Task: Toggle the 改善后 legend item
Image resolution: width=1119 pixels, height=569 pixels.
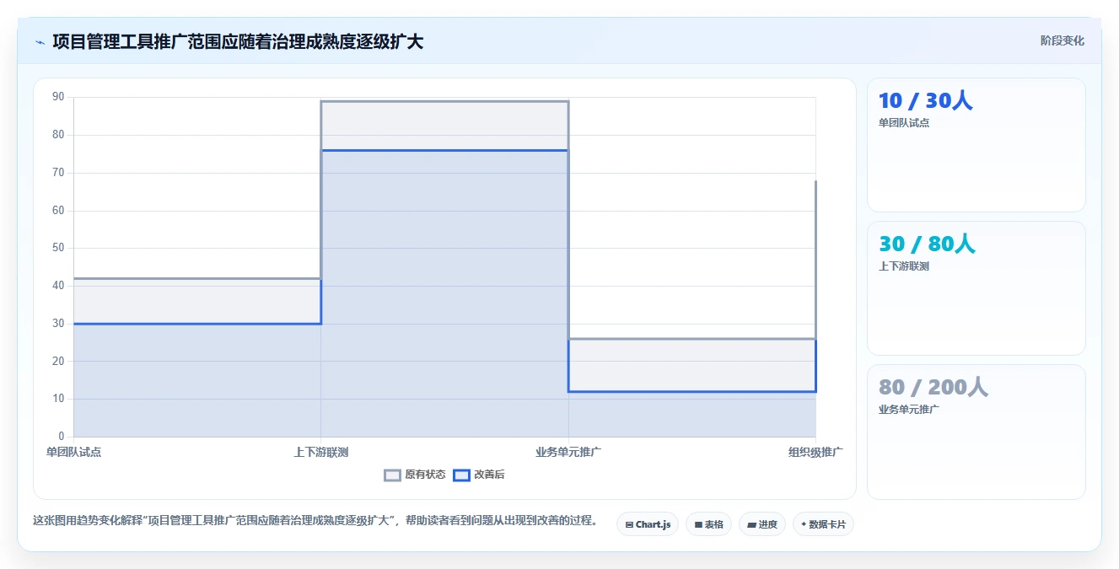Action: pyautogui.click(x=479, y=475)
